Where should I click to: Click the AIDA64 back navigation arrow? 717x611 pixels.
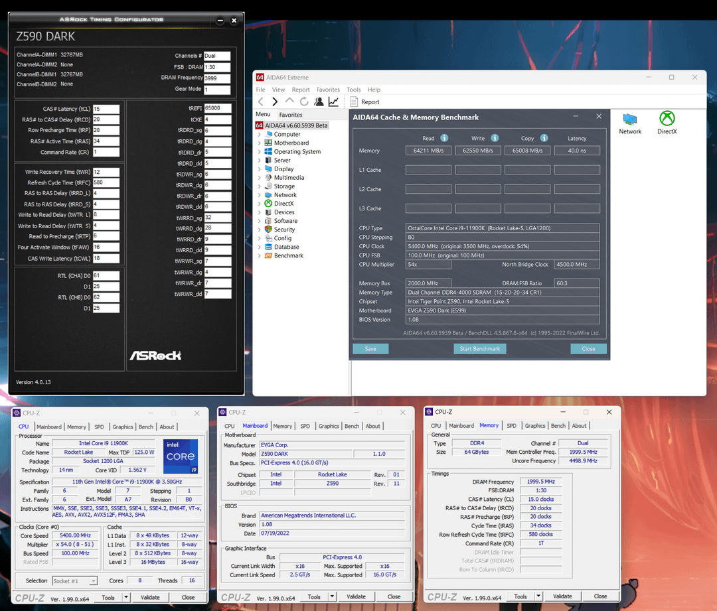pos(261,102)
